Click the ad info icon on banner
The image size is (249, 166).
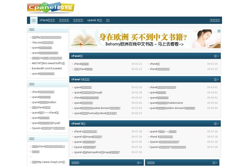pos(219,31)
